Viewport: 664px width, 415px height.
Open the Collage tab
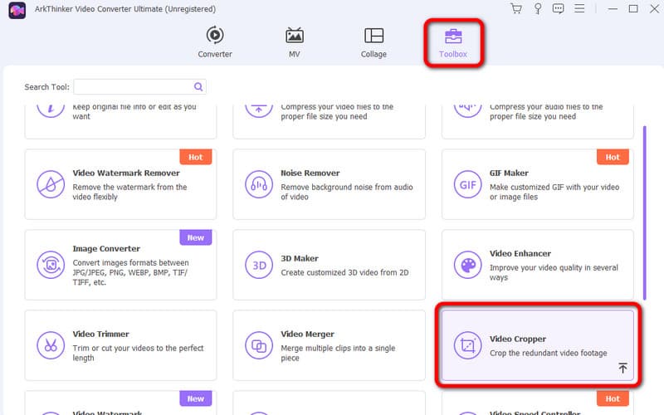coord(373,42)
